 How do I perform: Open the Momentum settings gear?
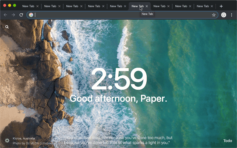coord(7,141)
